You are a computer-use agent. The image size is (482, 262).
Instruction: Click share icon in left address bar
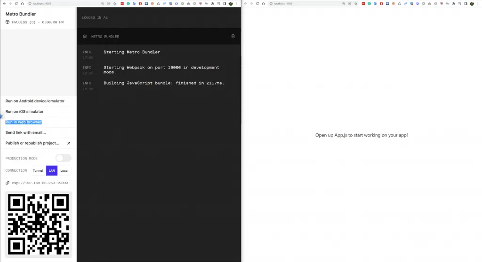[109, 4]
